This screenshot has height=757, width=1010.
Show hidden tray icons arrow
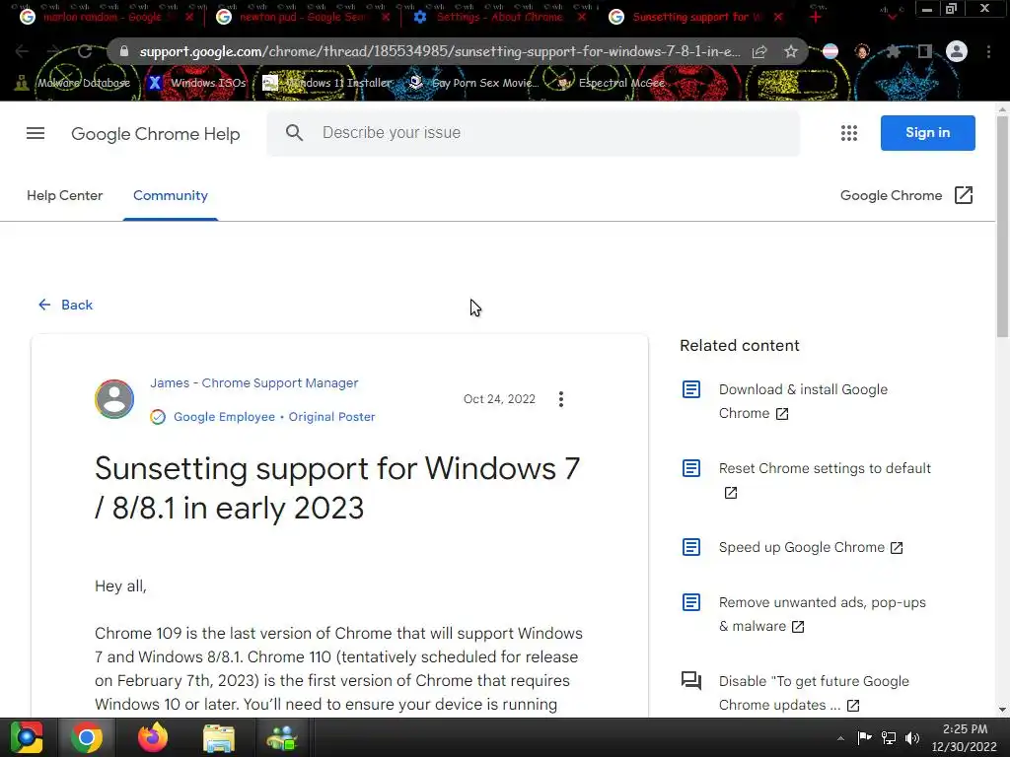tap(840, 738)
